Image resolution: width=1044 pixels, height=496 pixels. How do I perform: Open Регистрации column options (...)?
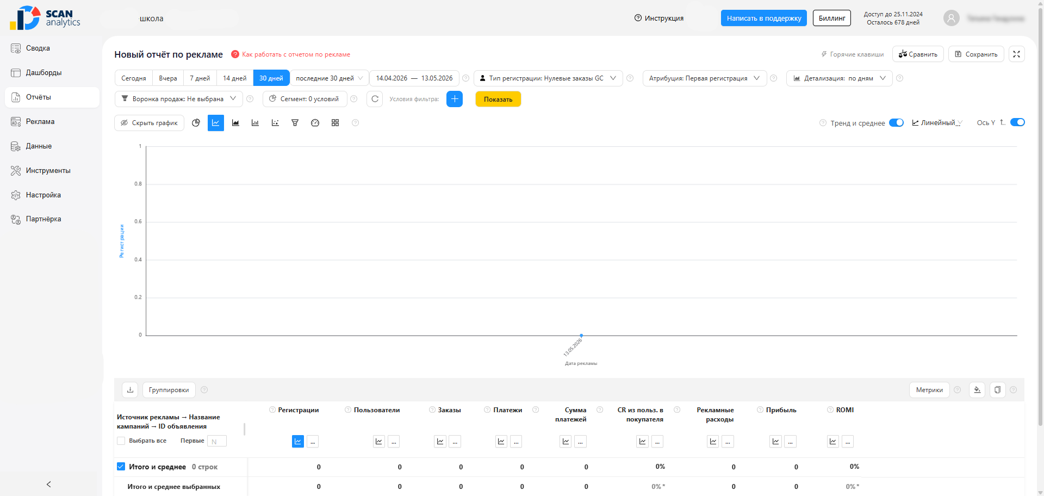coord(313,442)
